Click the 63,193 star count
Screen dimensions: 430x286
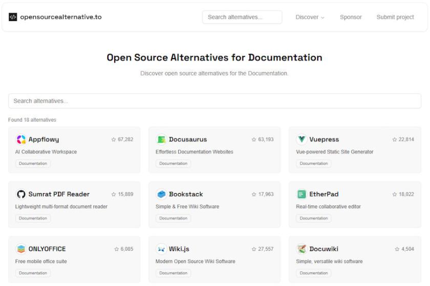click(x=266, y=139)
